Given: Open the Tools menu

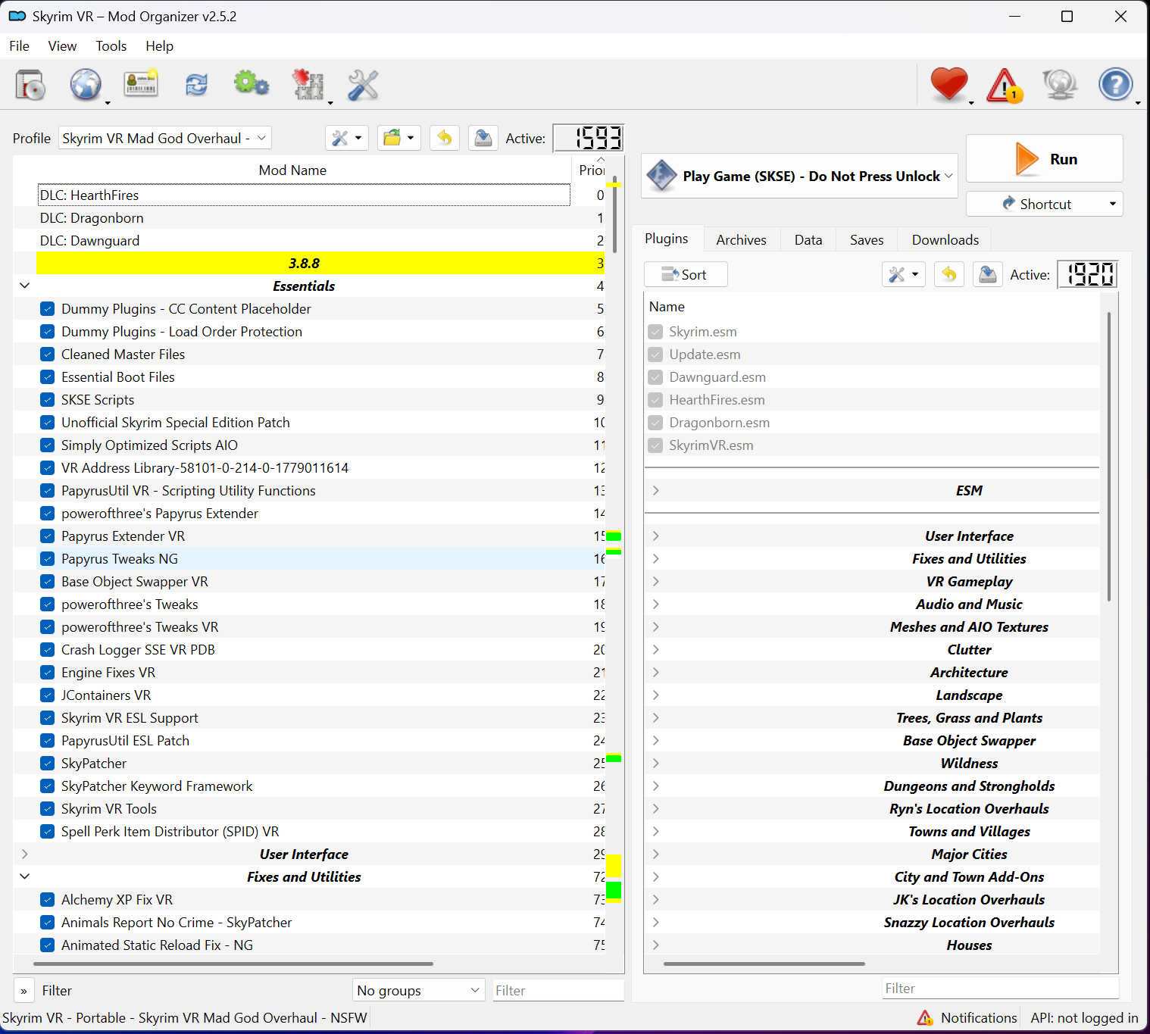Looking at the screenshot, I should 111,46.
